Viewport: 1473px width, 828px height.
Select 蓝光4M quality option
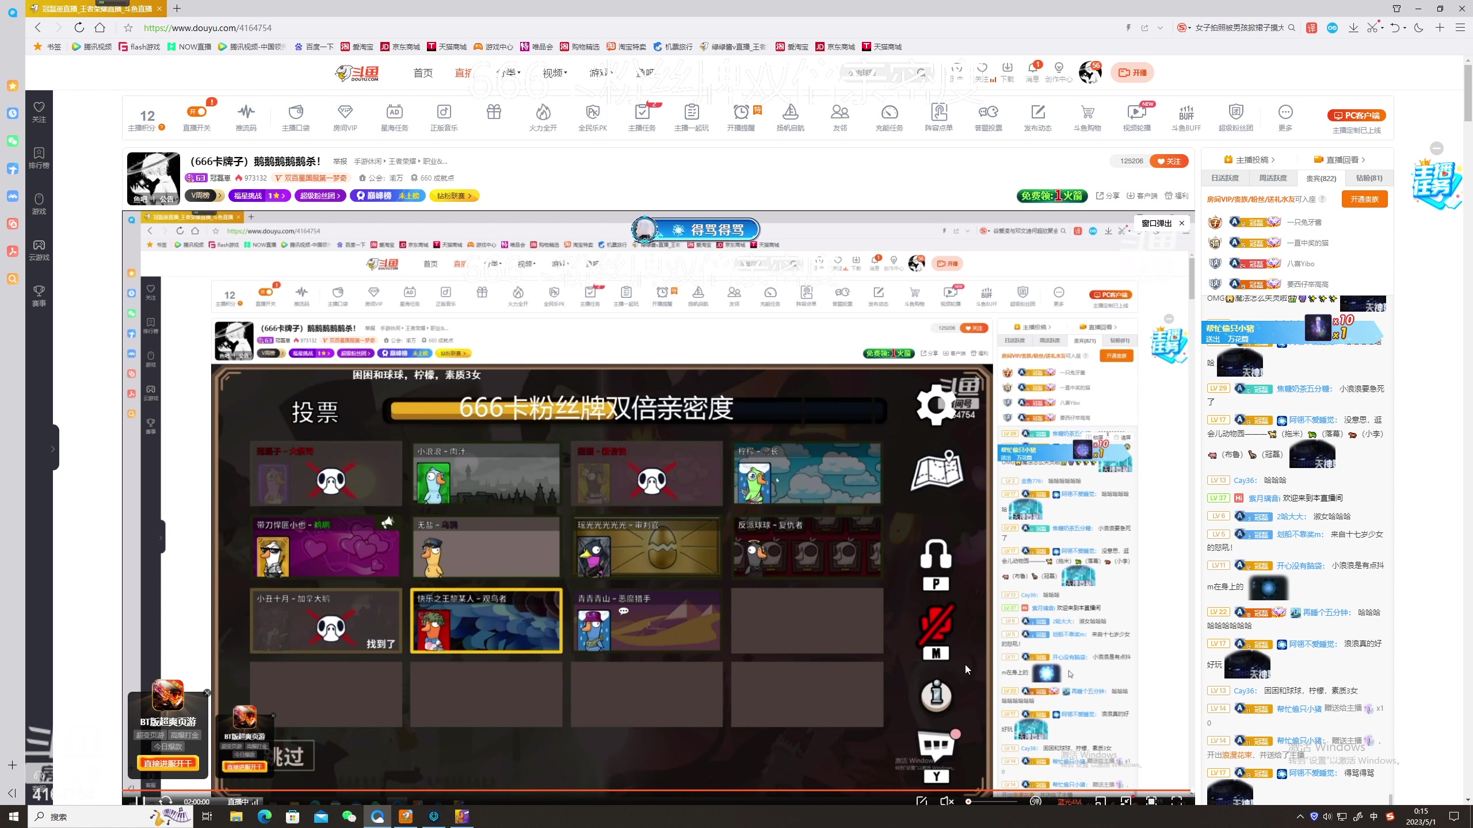point(1069,802)
